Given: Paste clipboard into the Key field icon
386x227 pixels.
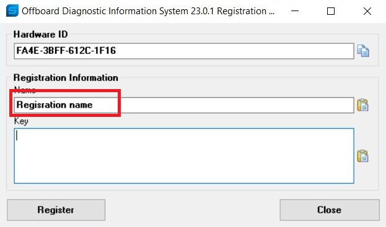Looking at the screenshot, I should (x=362, y=156).
